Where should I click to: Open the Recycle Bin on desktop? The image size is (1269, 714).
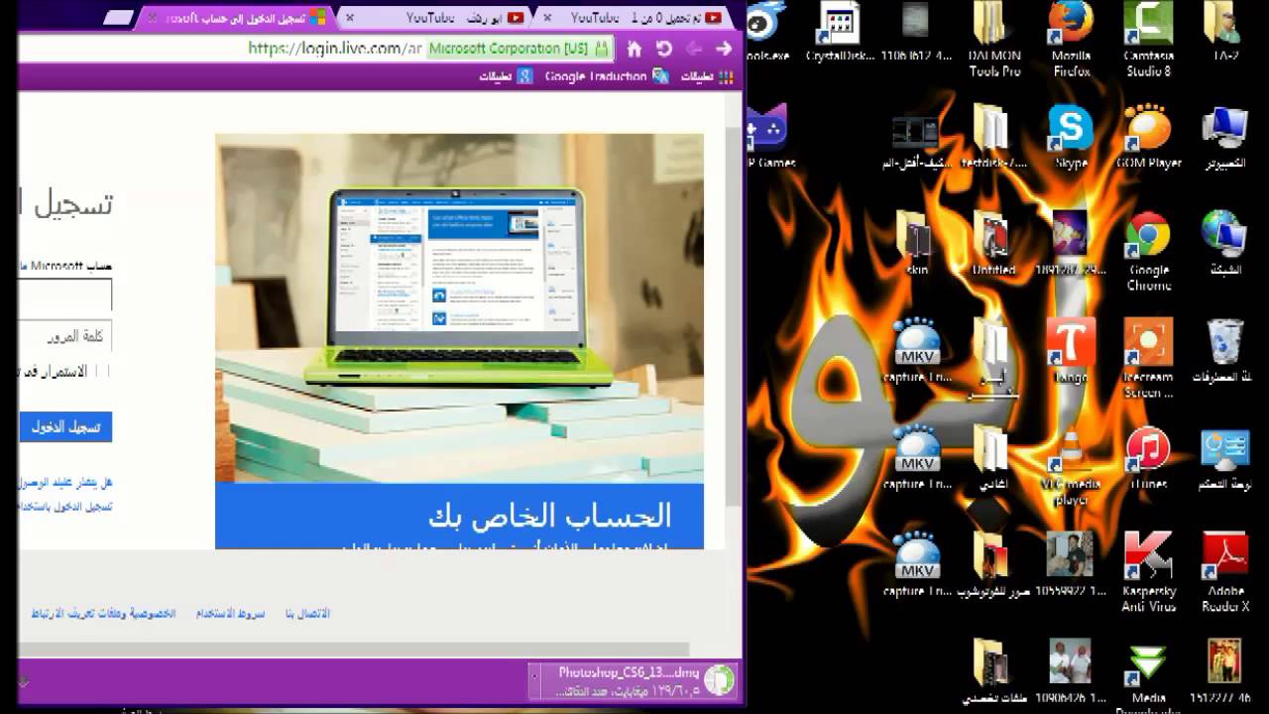1225,351
